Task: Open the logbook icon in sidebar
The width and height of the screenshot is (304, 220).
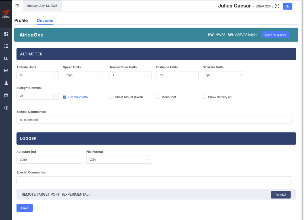Action: pyautogui.click(x=6, y=58)
